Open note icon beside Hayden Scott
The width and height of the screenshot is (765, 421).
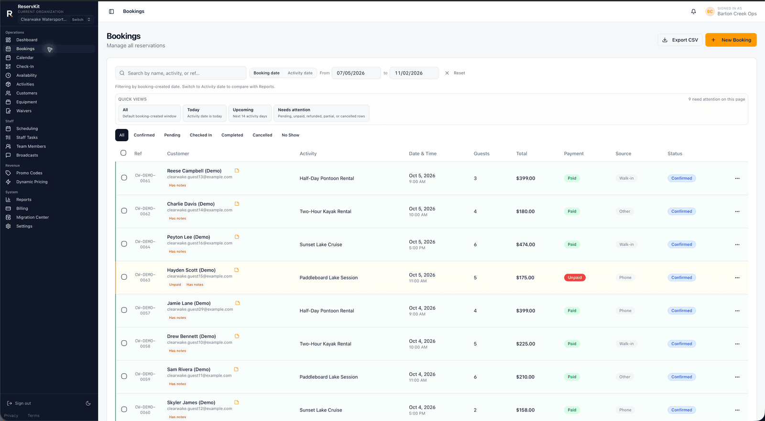(x=237, y=270)
